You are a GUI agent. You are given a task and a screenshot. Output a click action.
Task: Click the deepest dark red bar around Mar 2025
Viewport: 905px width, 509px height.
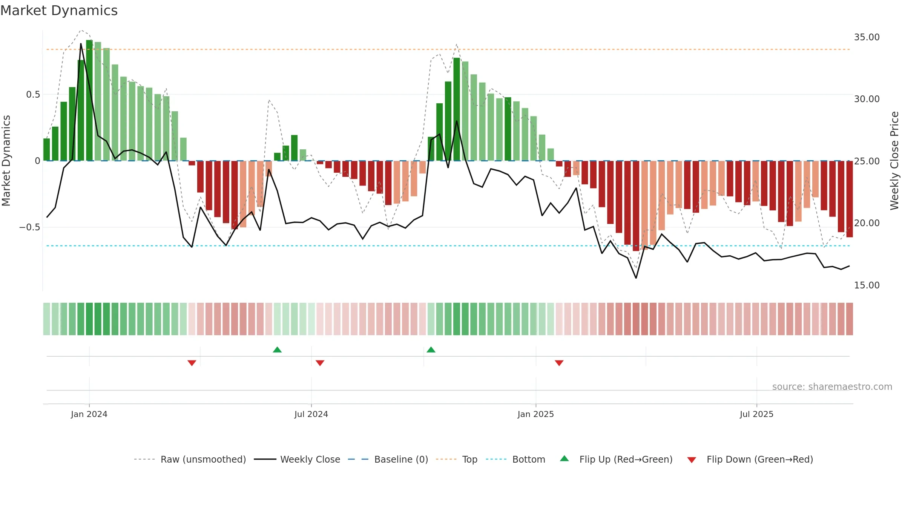[x=636, y=206]
